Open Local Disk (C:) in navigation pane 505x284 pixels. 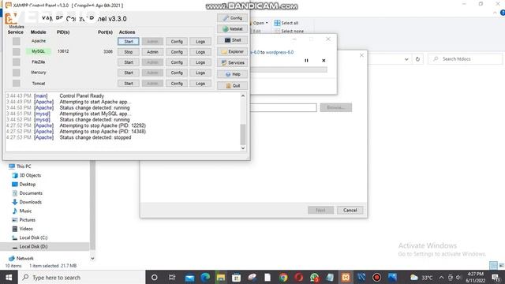33,237
